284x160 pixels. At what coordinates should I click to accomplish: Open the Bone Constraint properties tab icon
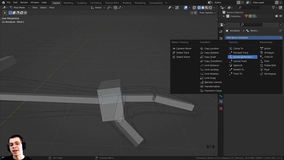point(221,102)
